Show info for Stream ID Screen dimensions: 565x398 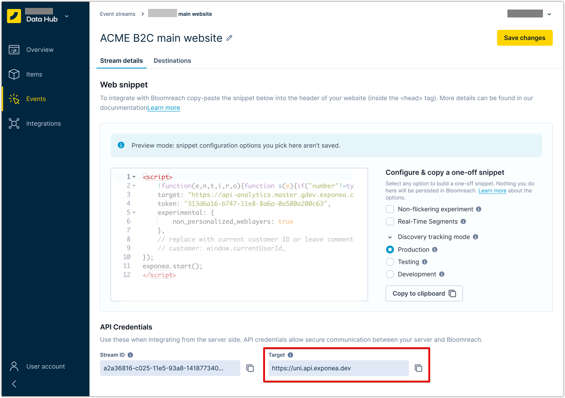coord(130,355)
